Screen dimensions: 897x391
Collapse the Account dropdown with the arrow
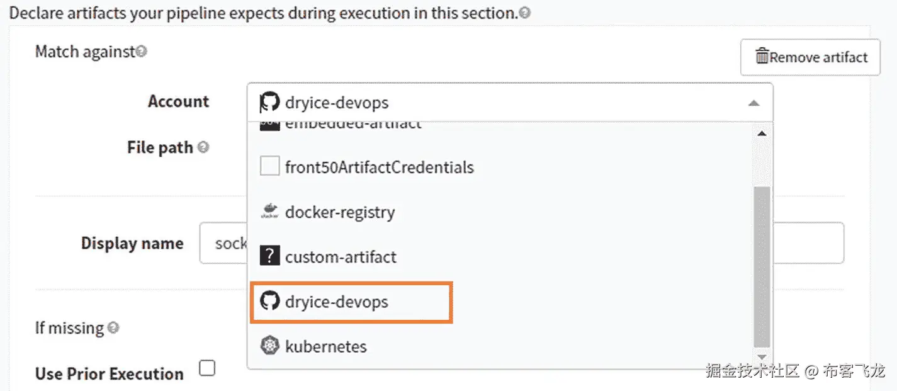click(x=753, y=103)
